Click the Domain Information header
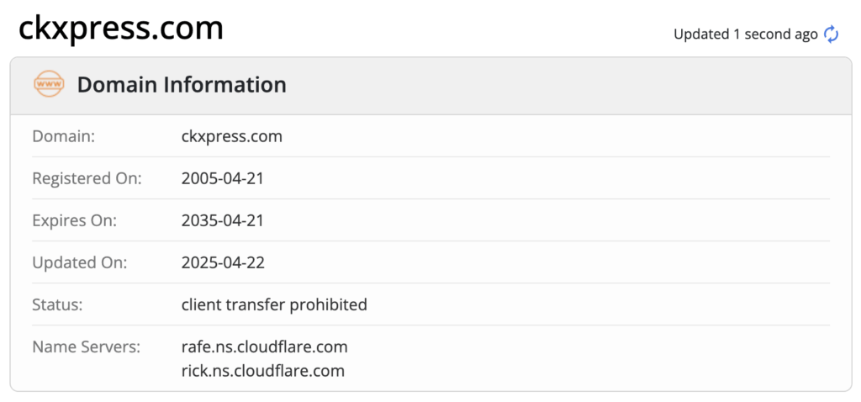The height and width of the screenshot is (402, 861). pyautogui.click(x=182, y=85)
